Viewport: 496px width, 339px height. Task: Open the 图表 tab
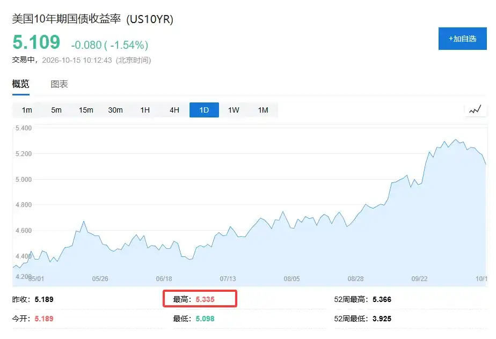coord(59,84)
